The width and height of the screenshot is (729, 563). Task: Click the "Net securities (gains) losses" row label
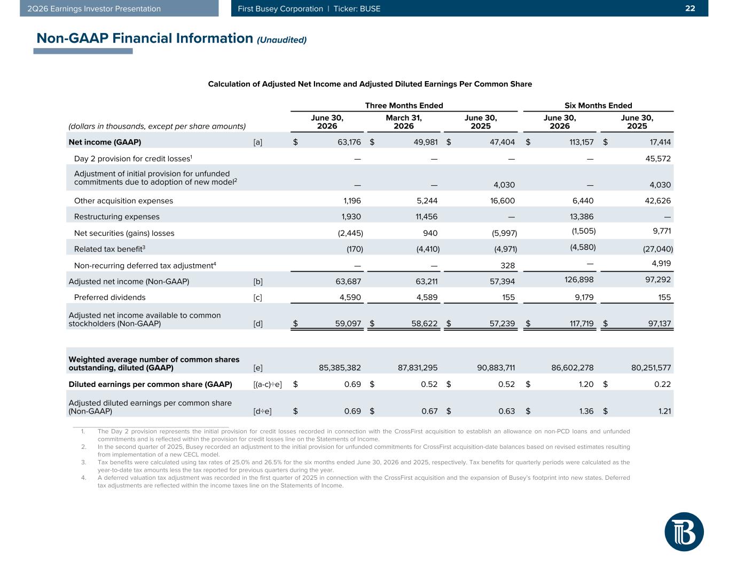pyautogui.click(x=124, y=233)
